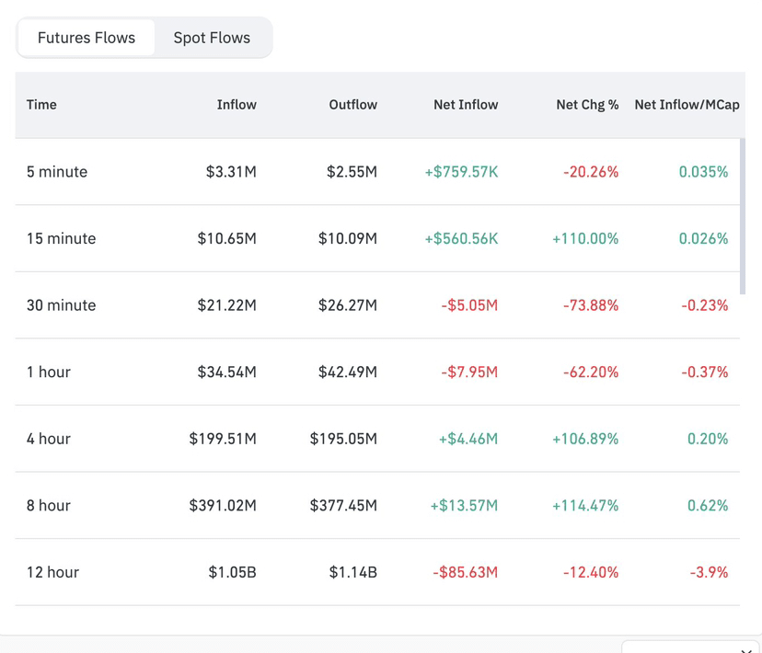The height and width of the screenshot is (653, 762).
Task: Click the Time column header
Action: click(x=41, y=105)
